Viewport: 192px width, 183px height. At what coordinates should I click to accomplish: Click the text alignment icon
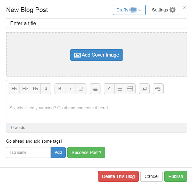pos(95,89)
